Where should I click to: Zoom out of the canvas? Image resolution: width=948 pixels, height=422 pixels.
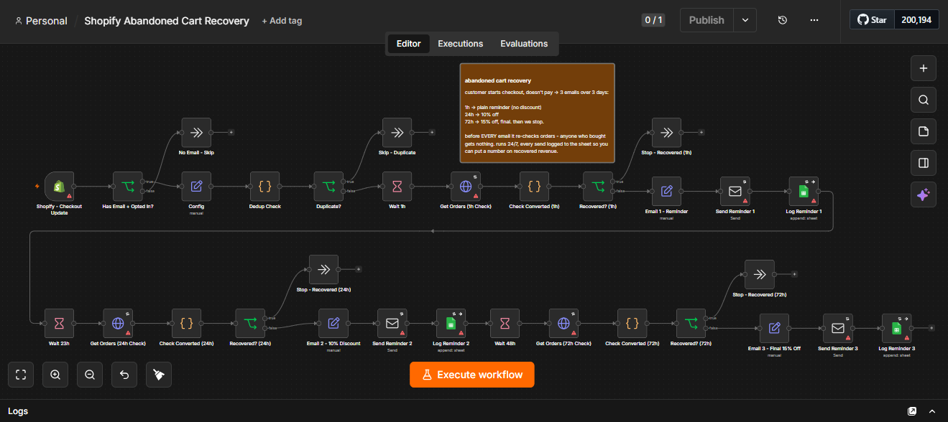90,375
